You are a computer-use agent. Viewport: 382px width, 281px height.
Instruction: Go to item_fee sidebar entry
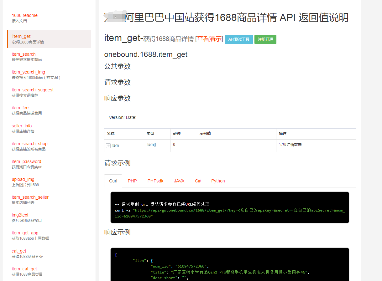(20, 108)
